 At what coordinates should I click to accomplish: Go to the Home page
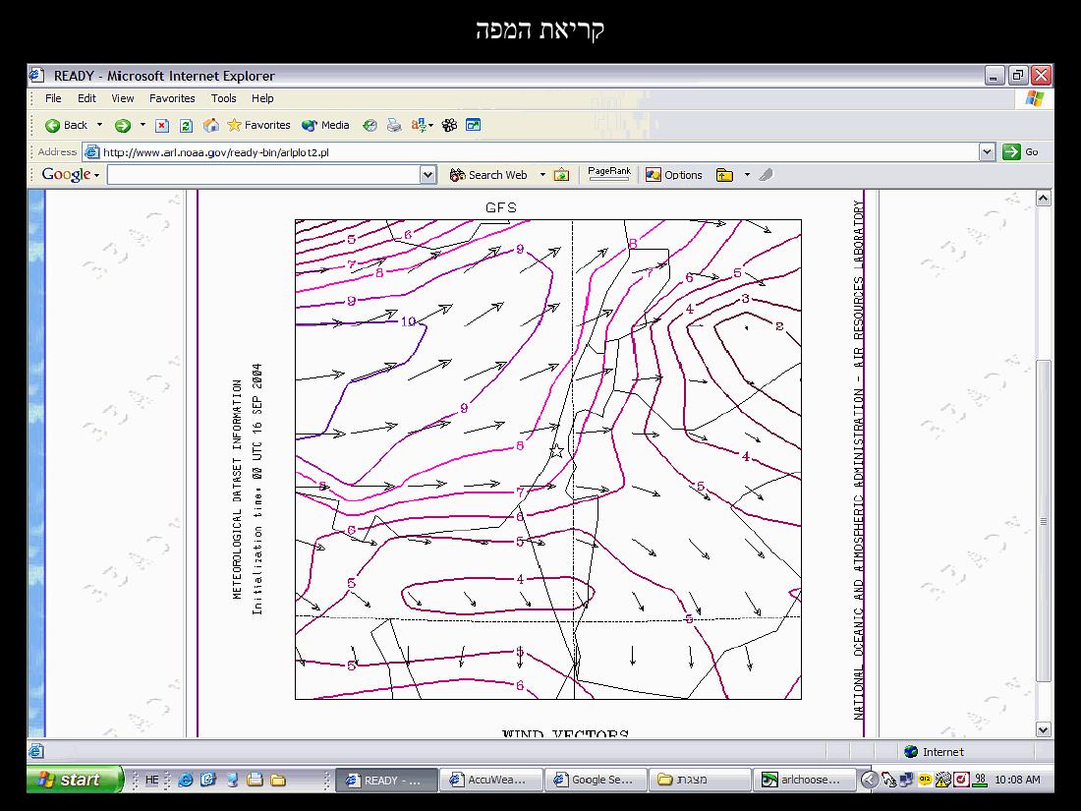point(211,126)
